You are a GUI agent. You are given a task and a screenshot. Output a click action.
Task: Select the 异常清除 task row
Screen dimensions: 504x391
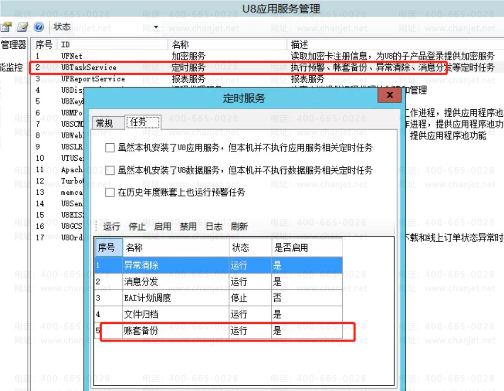[218, 265]
